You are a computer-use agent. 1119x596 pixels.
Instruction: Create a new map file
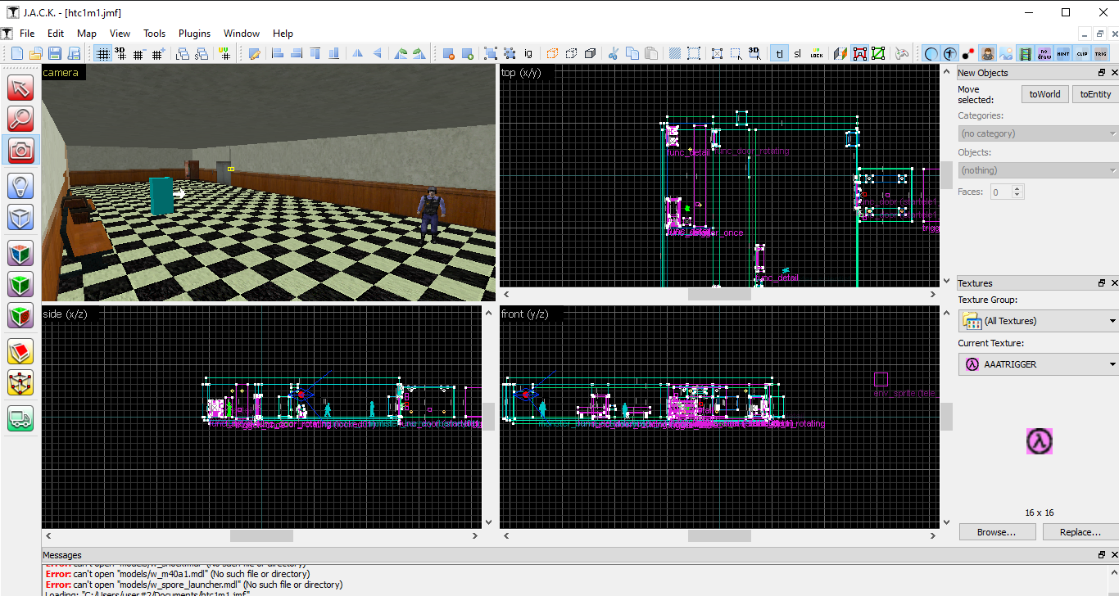16,53
